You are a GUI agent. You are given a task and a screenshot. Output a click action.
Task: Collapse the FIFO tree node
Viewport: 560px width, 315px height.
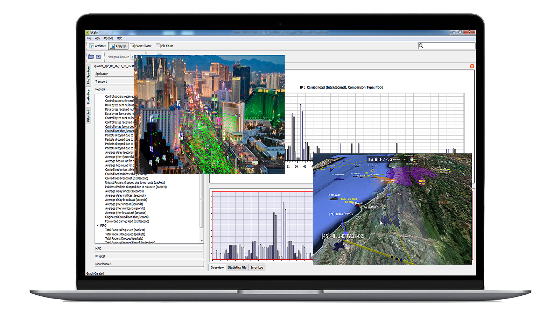click(x=98, y=225)
